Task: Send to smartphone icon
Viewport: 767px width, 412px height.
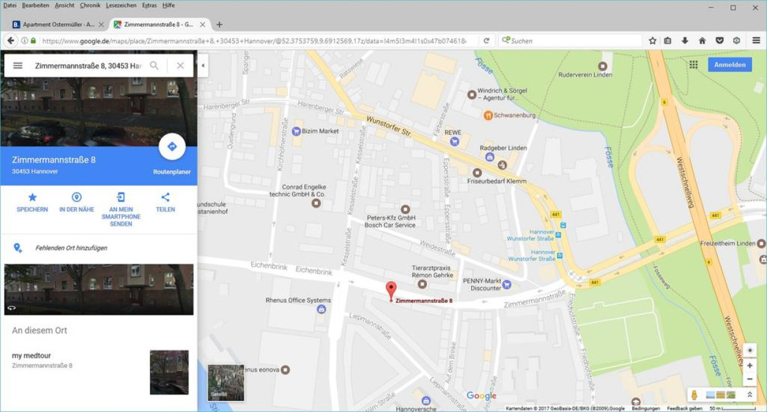Action: (x=121, y=198)
